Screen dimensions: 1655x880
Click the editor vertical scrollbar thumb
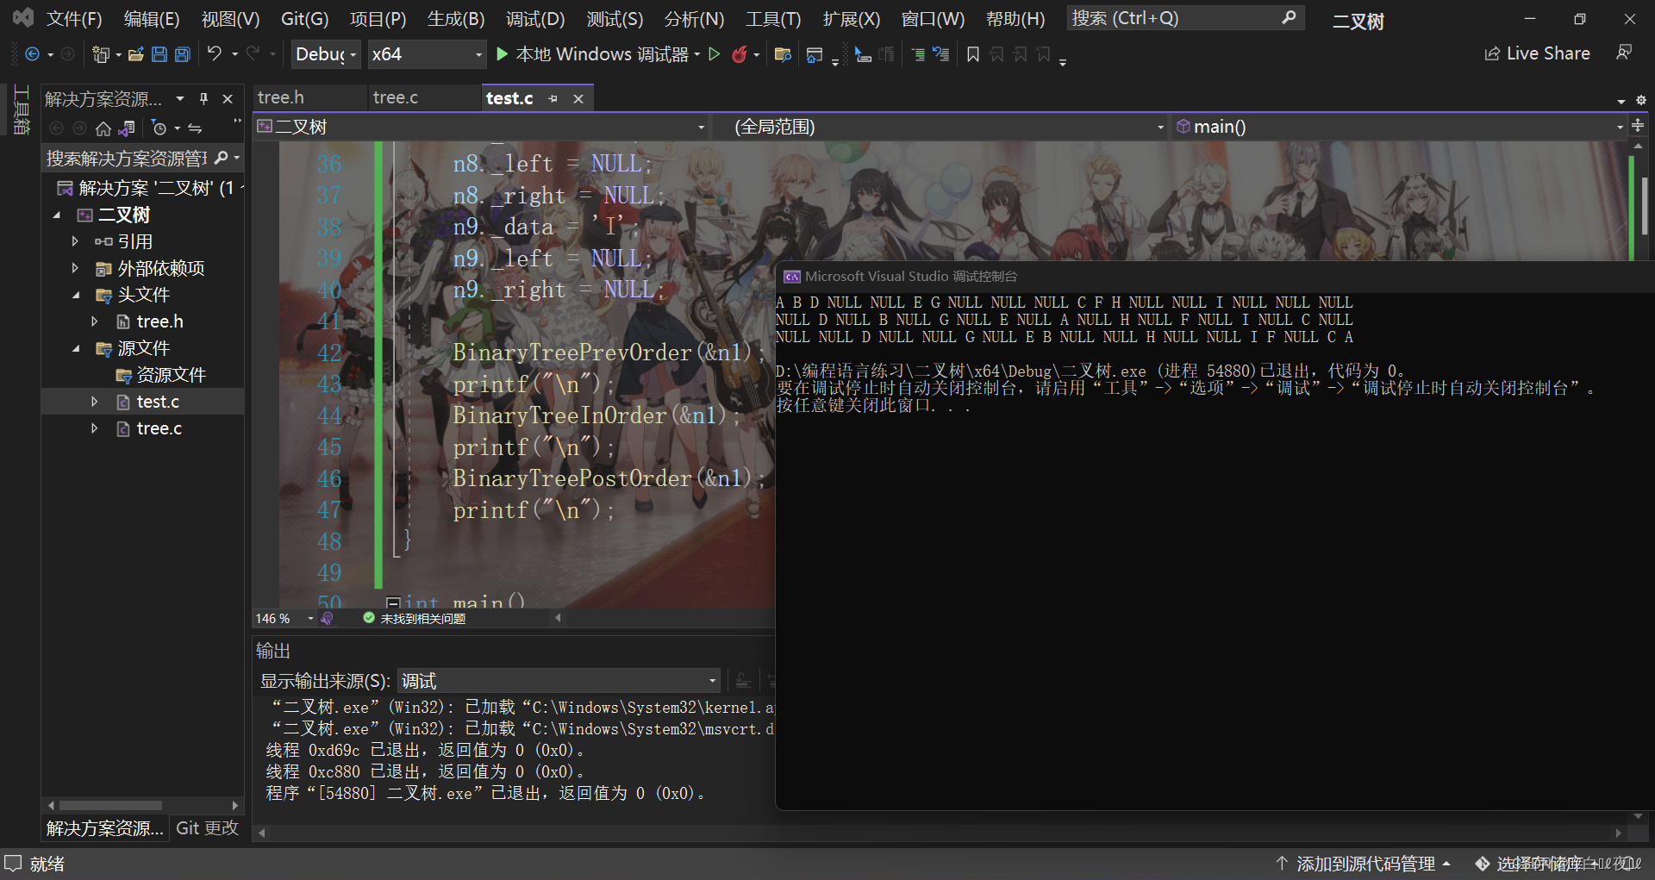(x=1645, y=204)
